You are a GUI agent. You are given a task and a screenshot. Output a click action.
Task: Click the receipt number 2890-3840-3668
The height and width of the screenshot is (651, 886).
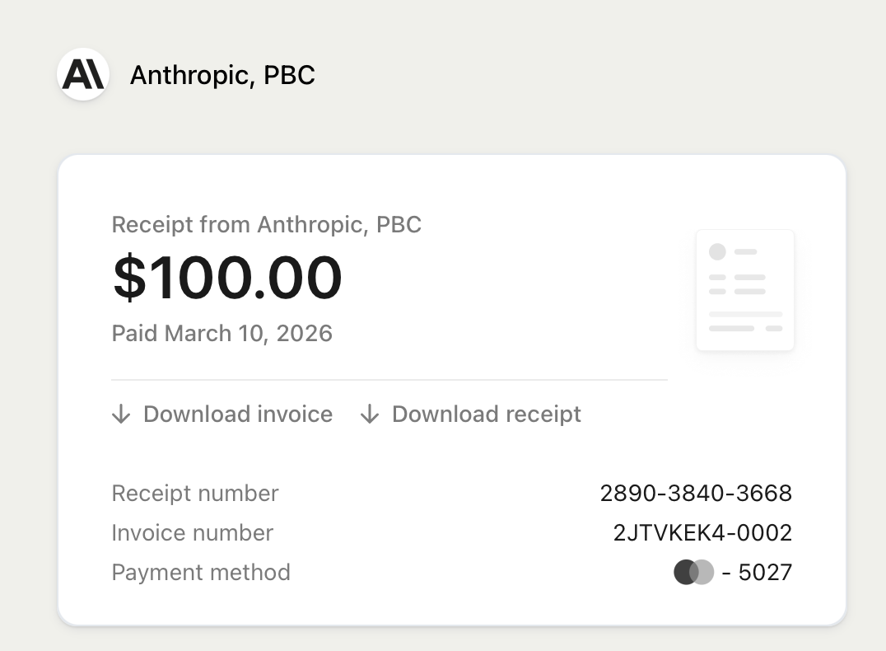tap(696, 494)
